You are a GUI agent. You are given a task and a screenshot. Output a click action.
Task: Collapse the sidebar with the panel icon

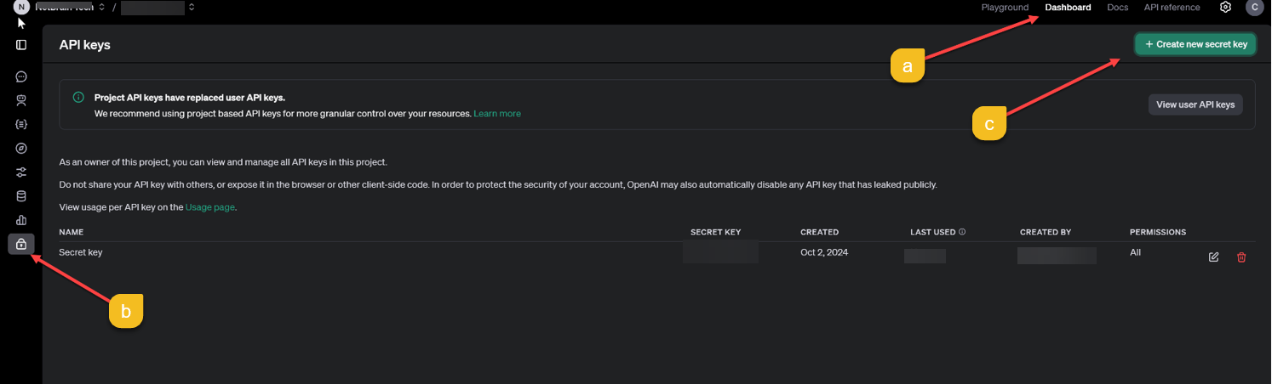(21, 45)
